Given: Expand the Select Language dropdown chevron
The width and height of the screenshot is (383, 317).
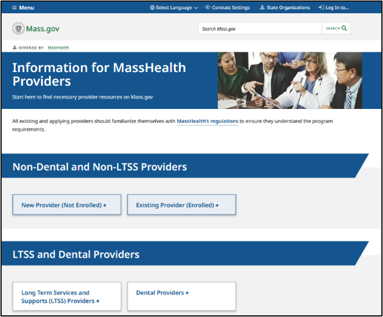Looking at the screenshot, I should tap(196, 8).
